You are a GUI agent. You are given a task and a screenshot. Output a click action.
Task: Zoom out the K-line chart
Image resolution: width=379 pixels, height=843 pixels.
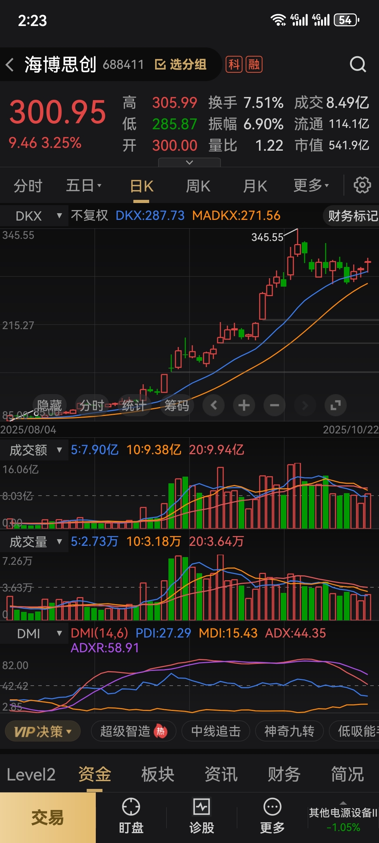pos(274,405)
